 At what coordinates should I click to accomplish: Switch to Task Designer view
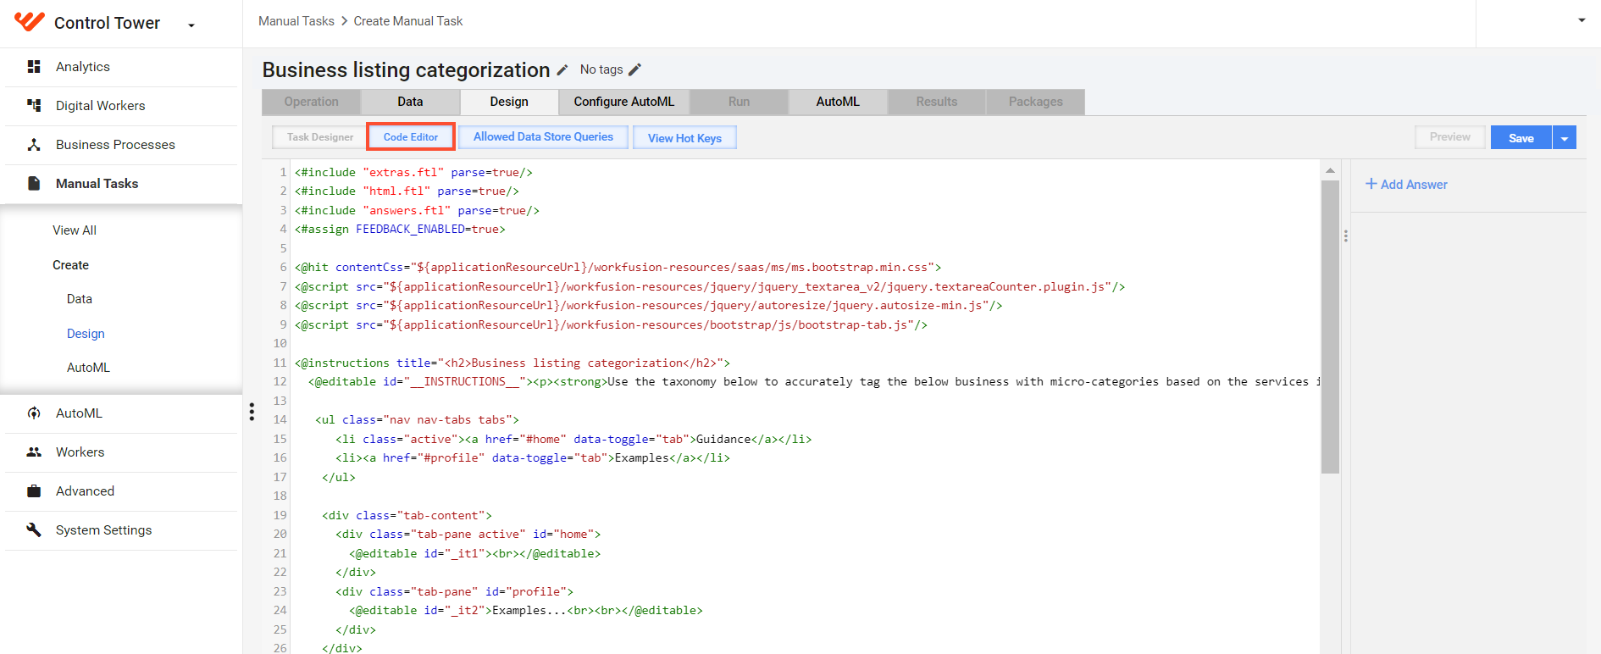(319, 137)
